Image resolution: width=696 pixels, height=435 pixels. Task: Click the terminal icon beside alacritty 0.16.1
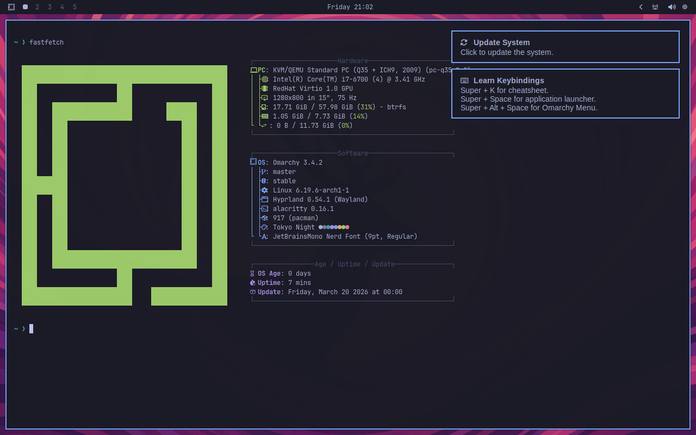click(264, 208)
